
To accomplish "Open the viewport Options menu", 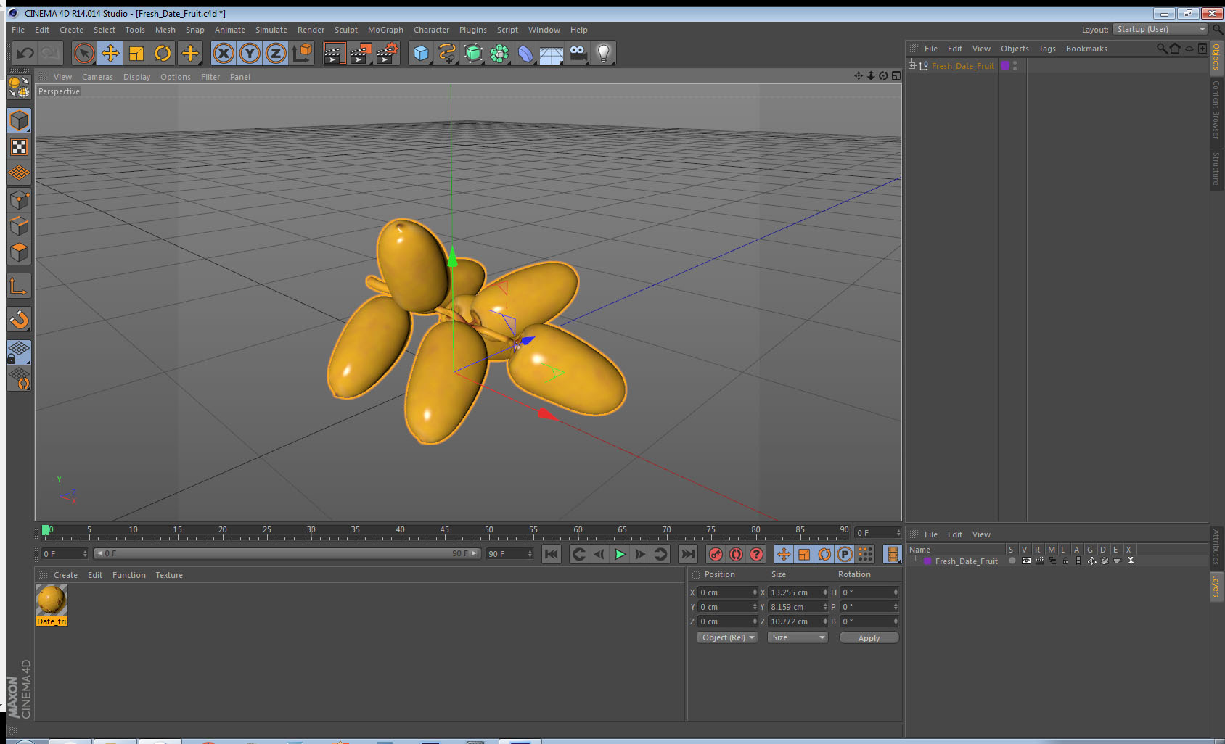I will (176, 77).
